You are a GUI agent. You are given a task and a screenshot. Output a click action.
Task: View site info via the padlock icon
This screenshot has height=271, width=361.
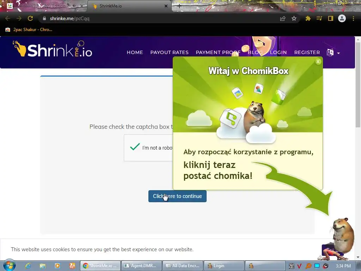tap(44, 18)
